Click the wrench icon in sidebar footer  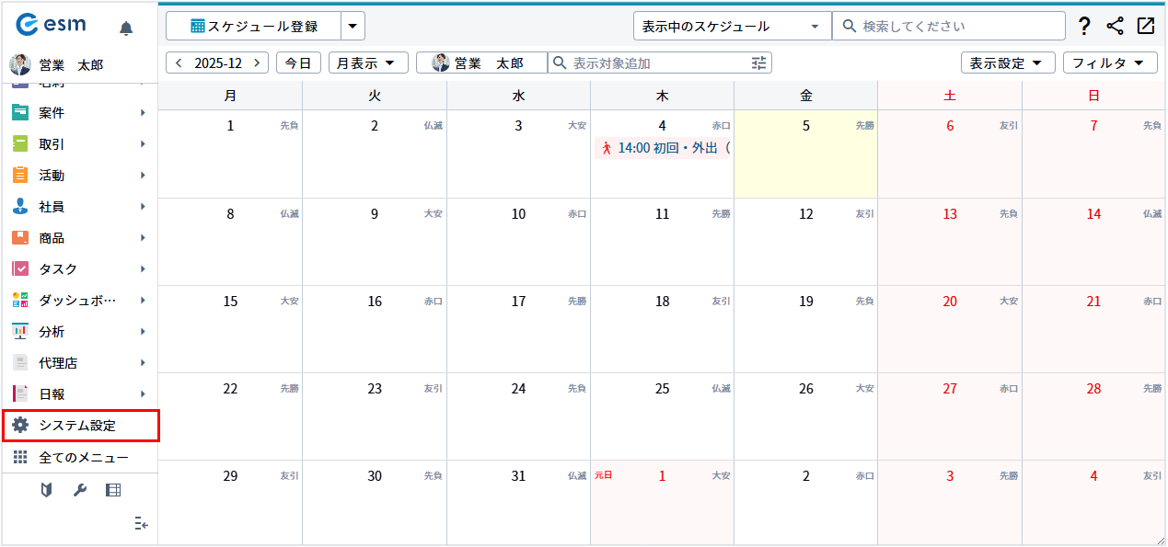point(80,490)
